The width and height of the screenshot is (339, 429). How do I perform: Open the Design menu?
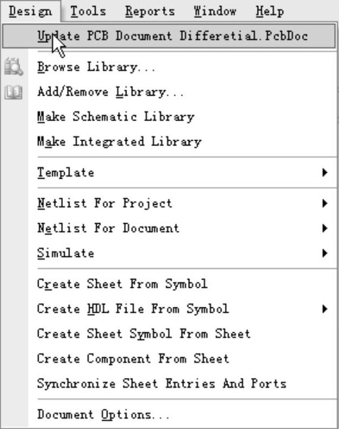pyautogui.click(x=30, y=11)
